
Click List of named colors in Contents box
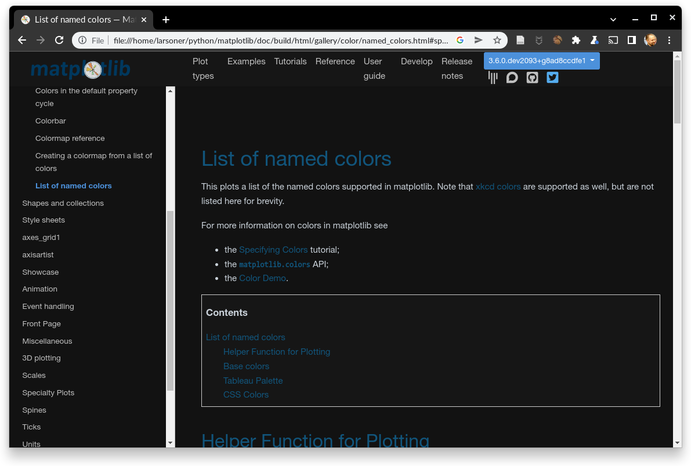tap(245, 337)
